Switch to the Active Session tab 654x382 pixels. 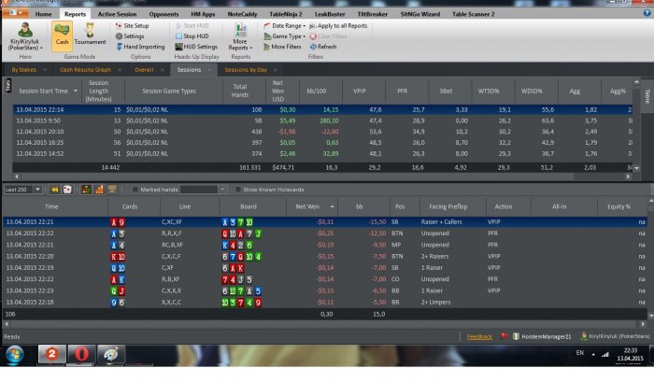coord(117,14)
